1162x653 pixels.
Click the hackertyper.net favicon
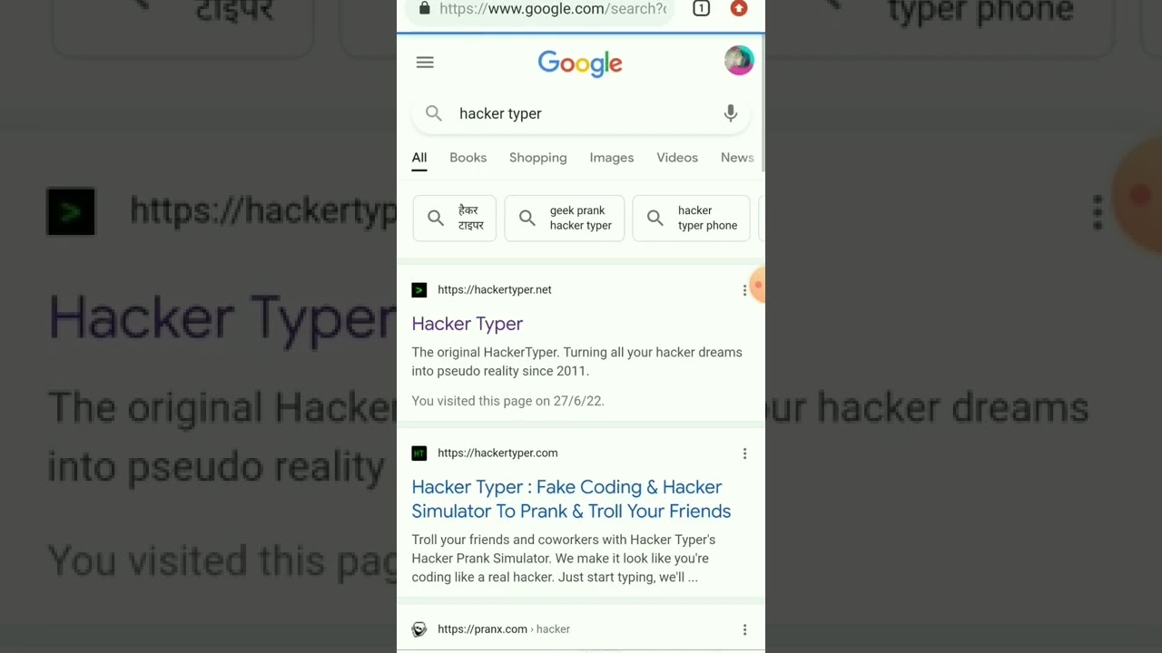pos(419,290)
